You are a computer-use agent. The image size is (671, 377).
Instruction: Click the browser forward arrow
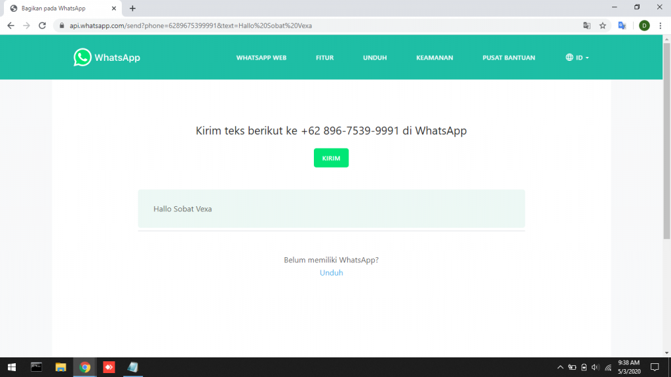26,26
